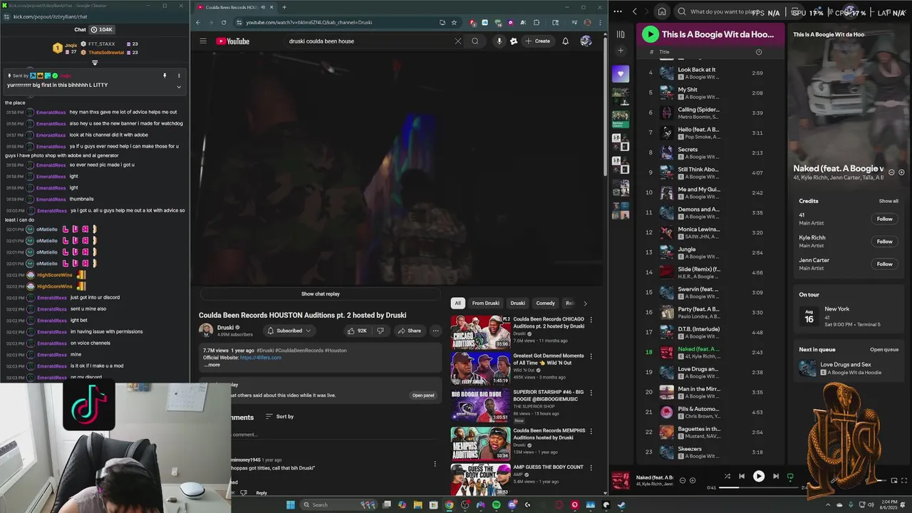Add Naked to Liked Songs plus icon
Viewport: 912px width, 513px height.
click(692, 480)
